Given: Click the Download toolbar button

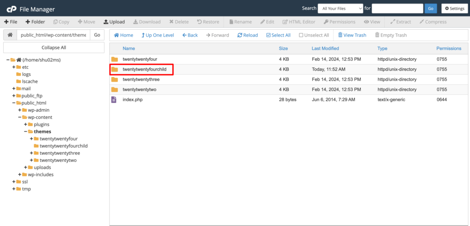Looking at the screenshot, I should [x=147, y=22].
